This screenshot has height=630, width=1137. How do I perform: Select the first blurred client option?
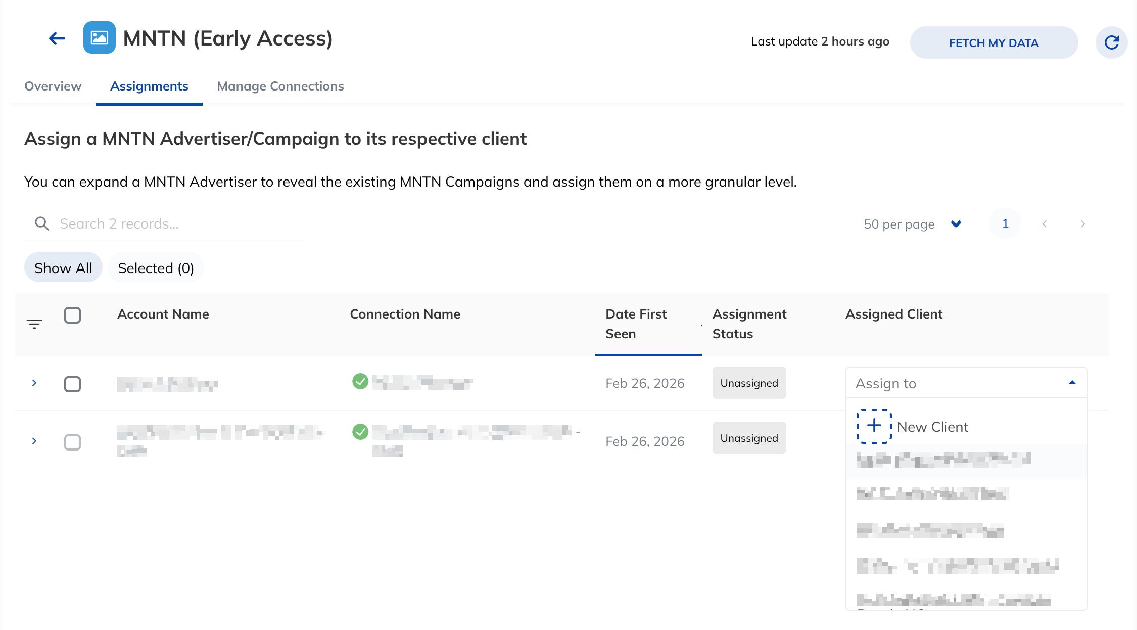pyautogui.click(x=966, y=461)
